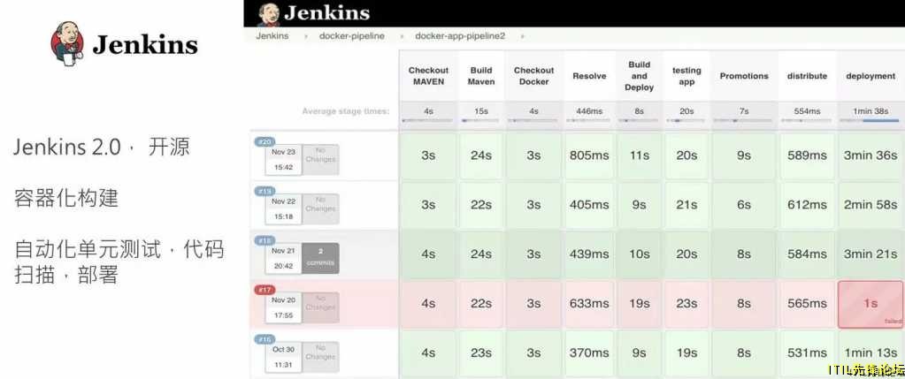Click the 23s testing app cell
Image resolution: width=905 pixels, height=379 pixels.
686,304
